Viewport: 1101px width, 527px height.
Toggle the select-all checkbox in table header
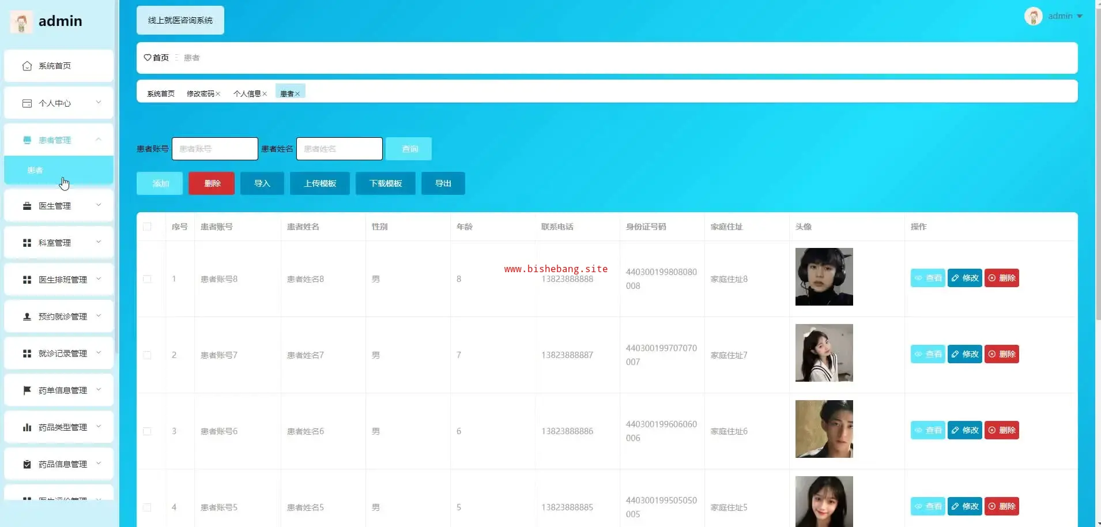pyautogui.click(x=147, y=227)
